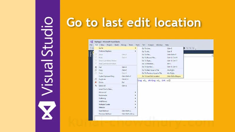Viewport: 235px width, 132px height.
Task: Expand the IntelliSense submenu
Action: (115, 101)
